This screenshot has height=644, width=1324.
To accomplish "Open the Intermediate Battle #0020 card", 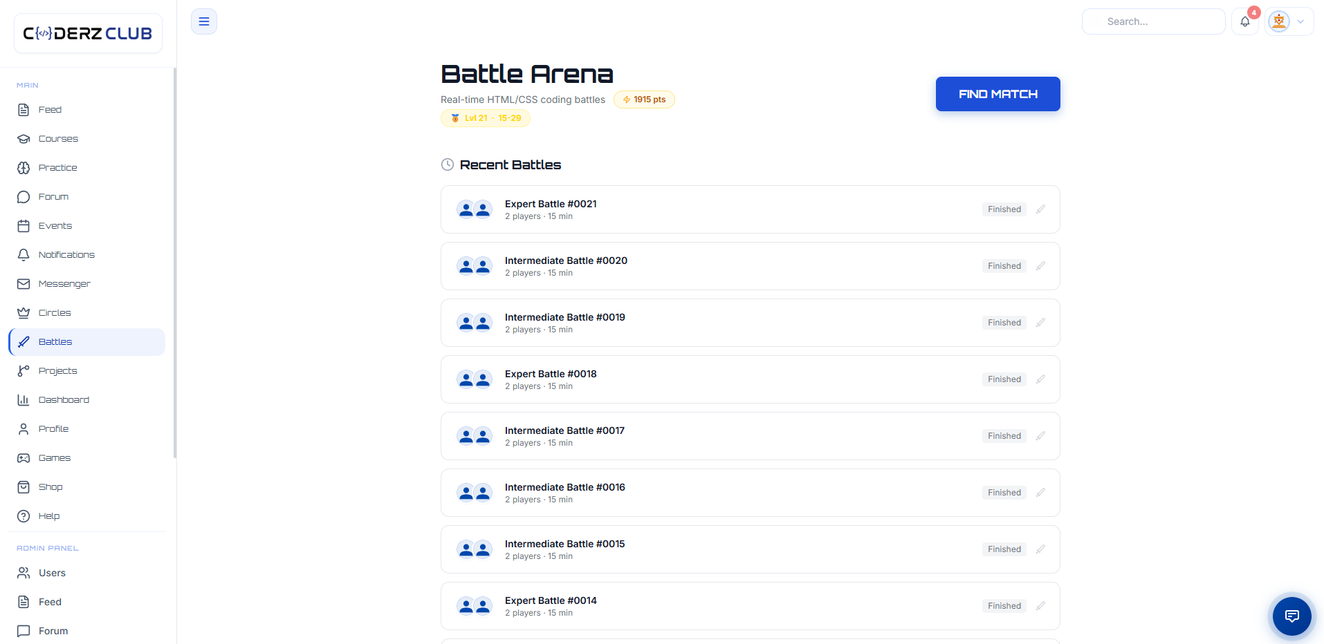I will pos(750,266).
